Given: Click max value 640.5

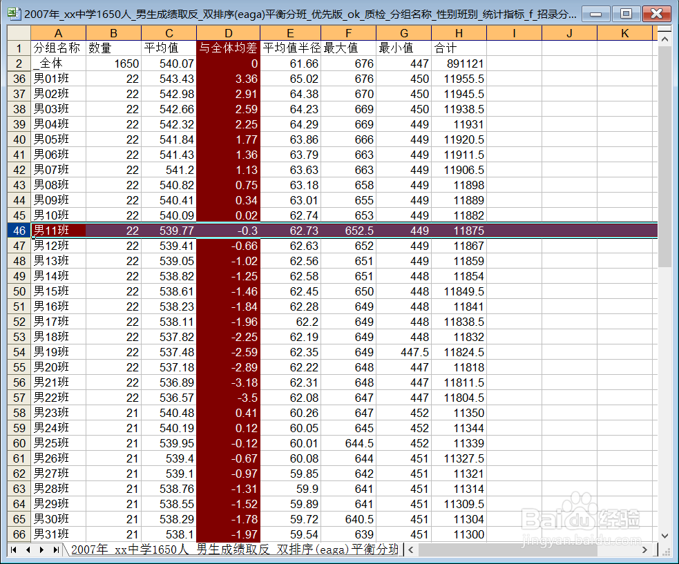Looking at the screenshot, I should pyautogui.click(x=349, y=519).
